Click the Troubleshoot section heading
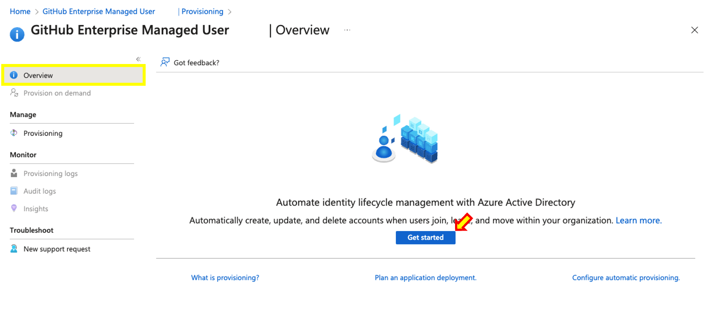This screenshot has width=706, height=334. [x=32, y=231]
